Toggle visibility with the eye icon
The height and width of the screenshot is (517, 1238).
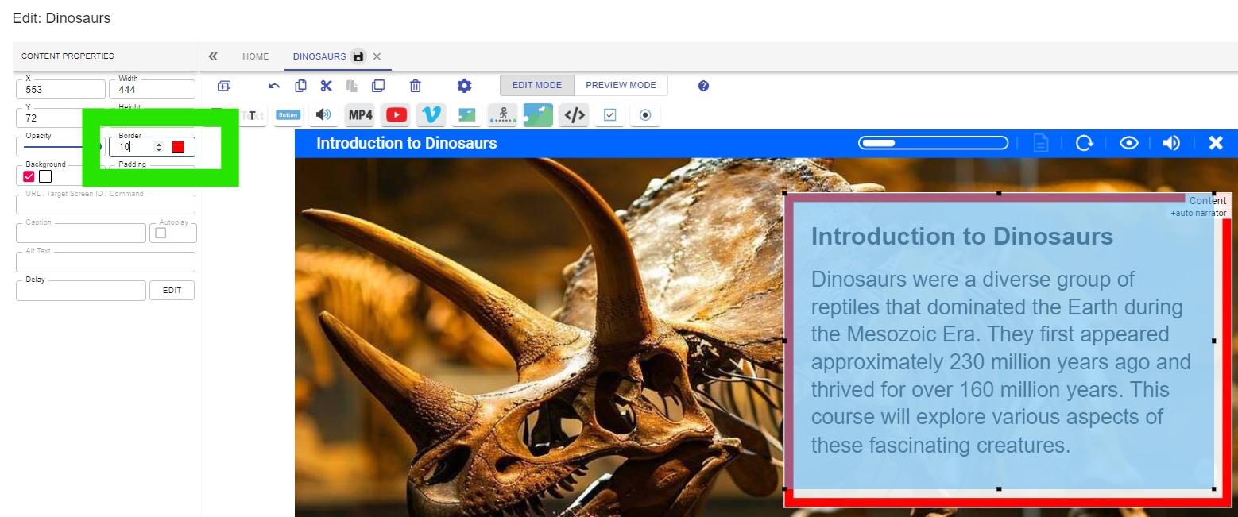(1129, 143)
